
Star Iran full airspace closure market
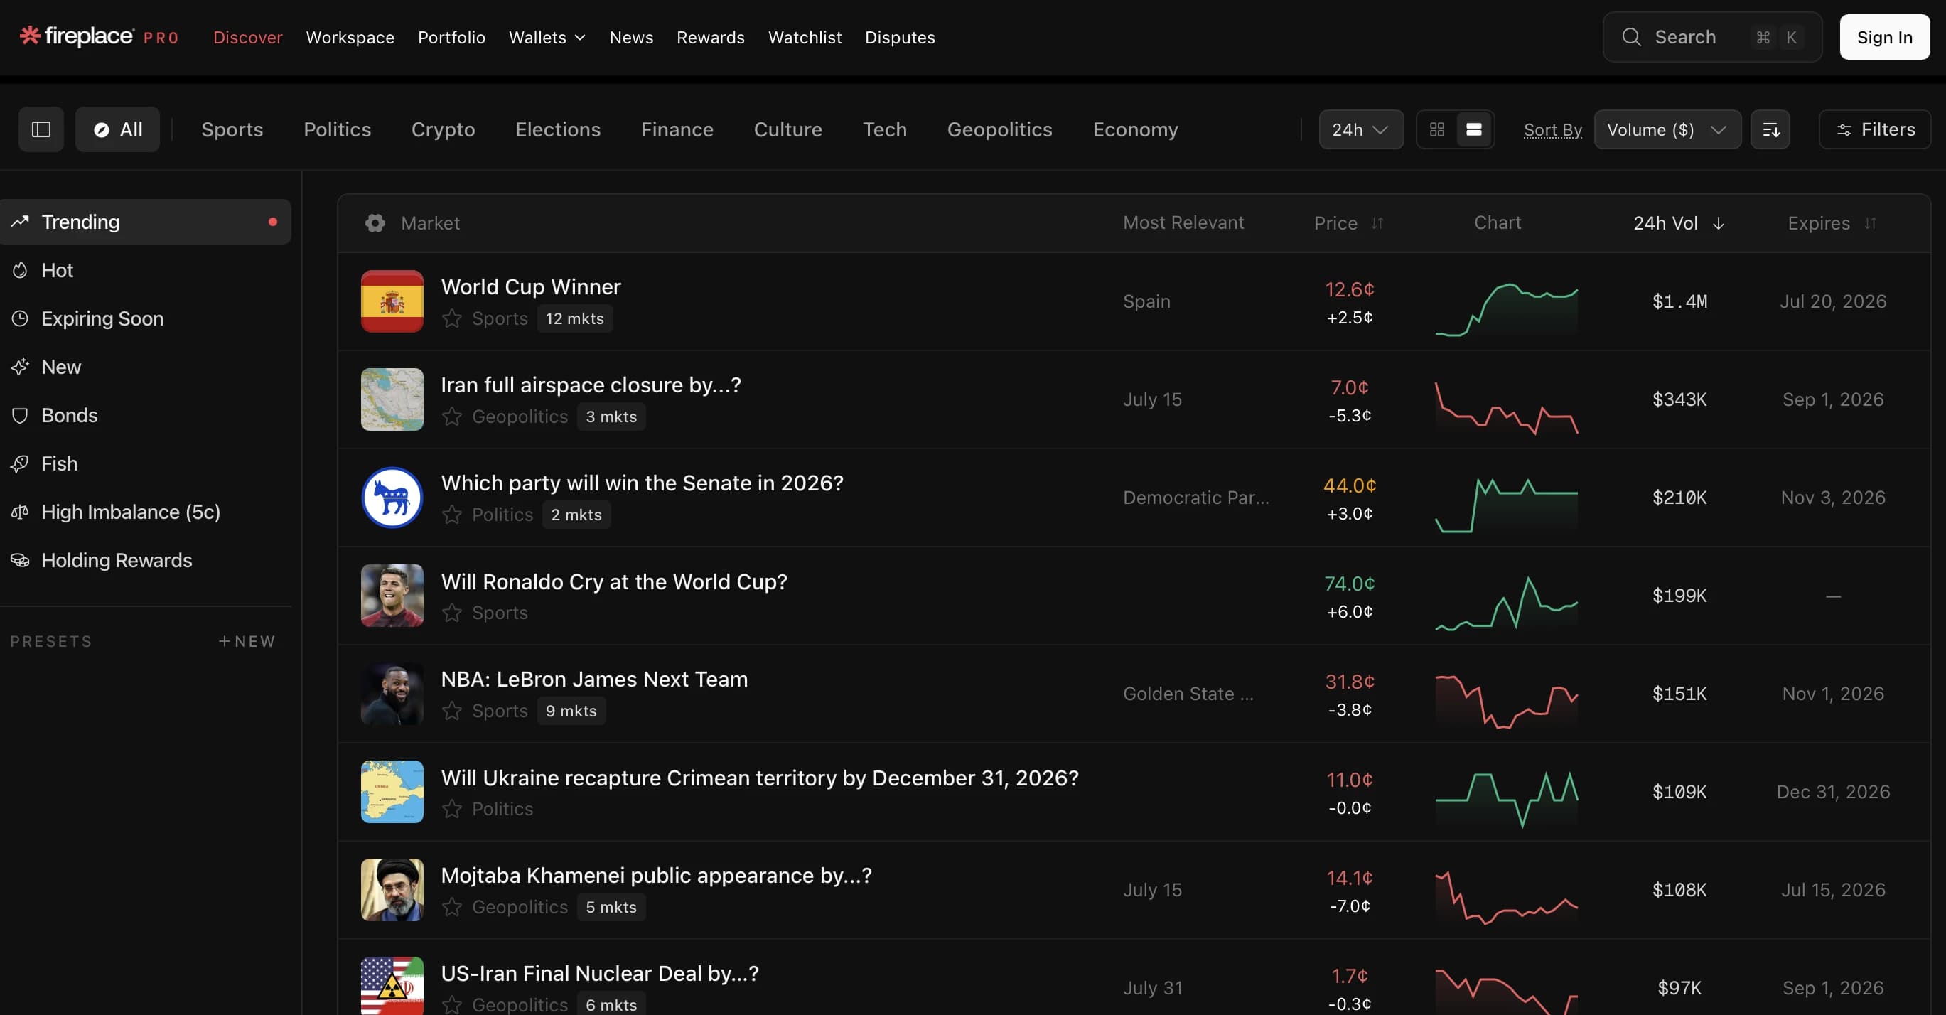(452, 416)
